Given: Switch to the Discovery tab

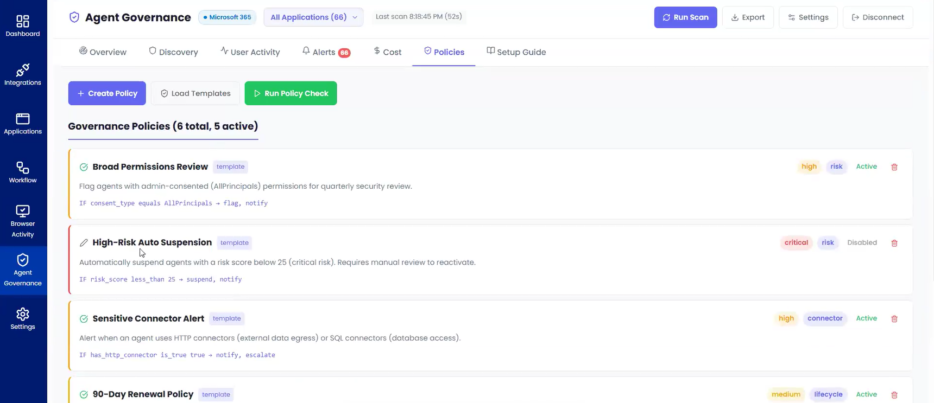Looking at the screenshot, I should [x=173, y=52].
